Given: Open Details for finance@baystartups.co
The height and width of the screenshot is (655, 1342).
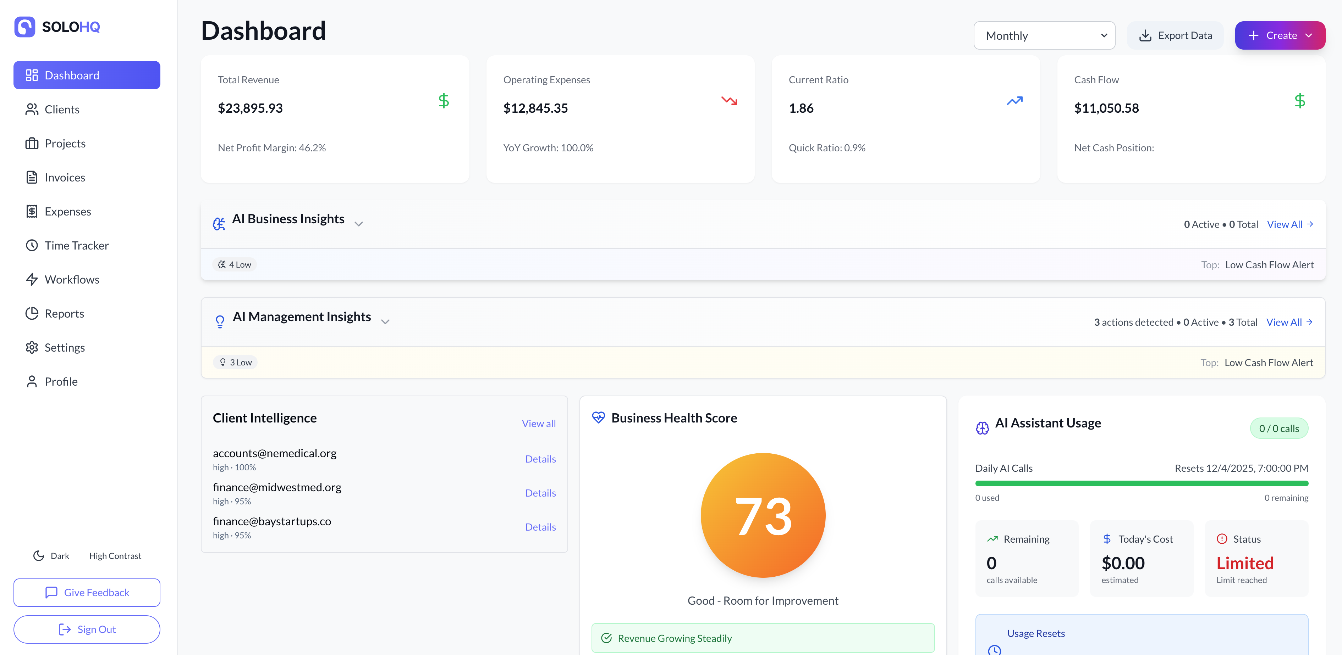Looking at the screenshot, I should [x=540, y=527].
